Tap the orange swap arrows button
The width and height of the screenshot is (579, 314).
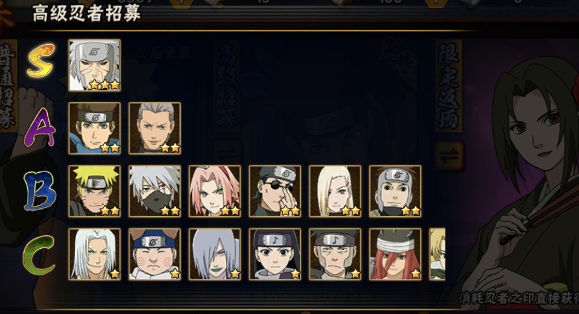click(449, 156)
